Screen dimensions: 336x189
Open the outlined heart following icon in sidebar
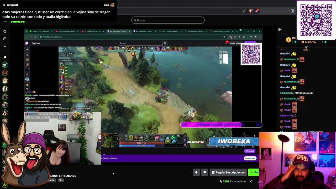tap(5, 46)
